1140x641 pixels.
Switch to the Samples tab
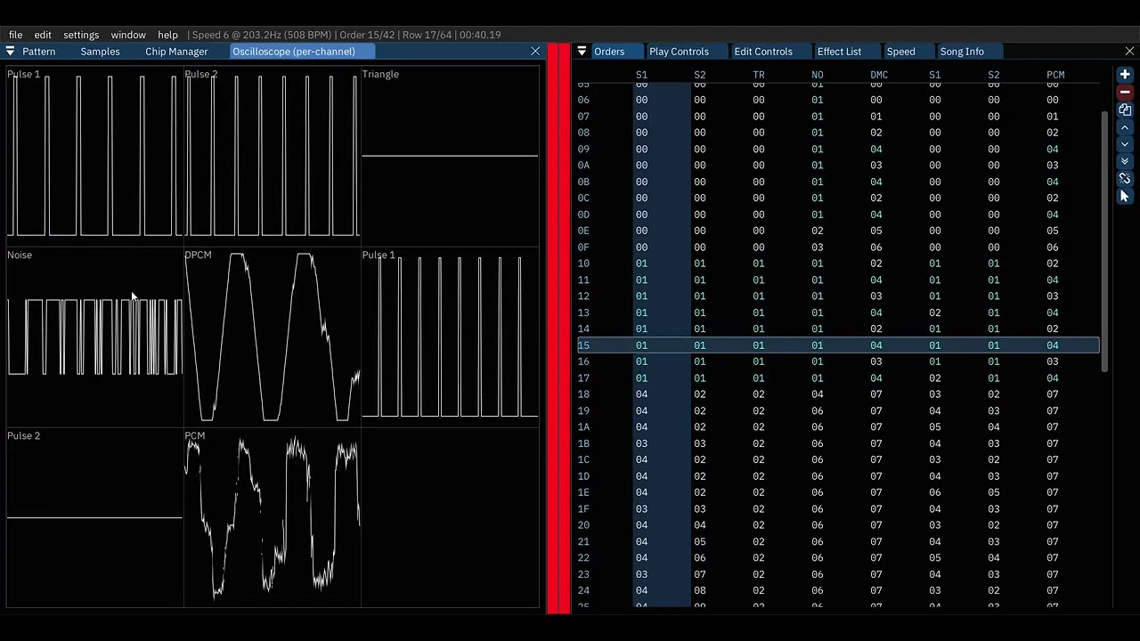[x=100, y=52]
